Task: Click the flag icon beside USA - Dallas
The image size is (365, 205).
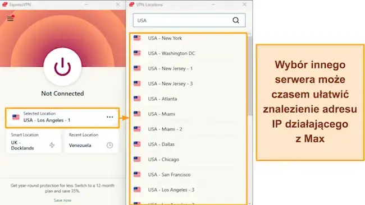Action: 137,144
